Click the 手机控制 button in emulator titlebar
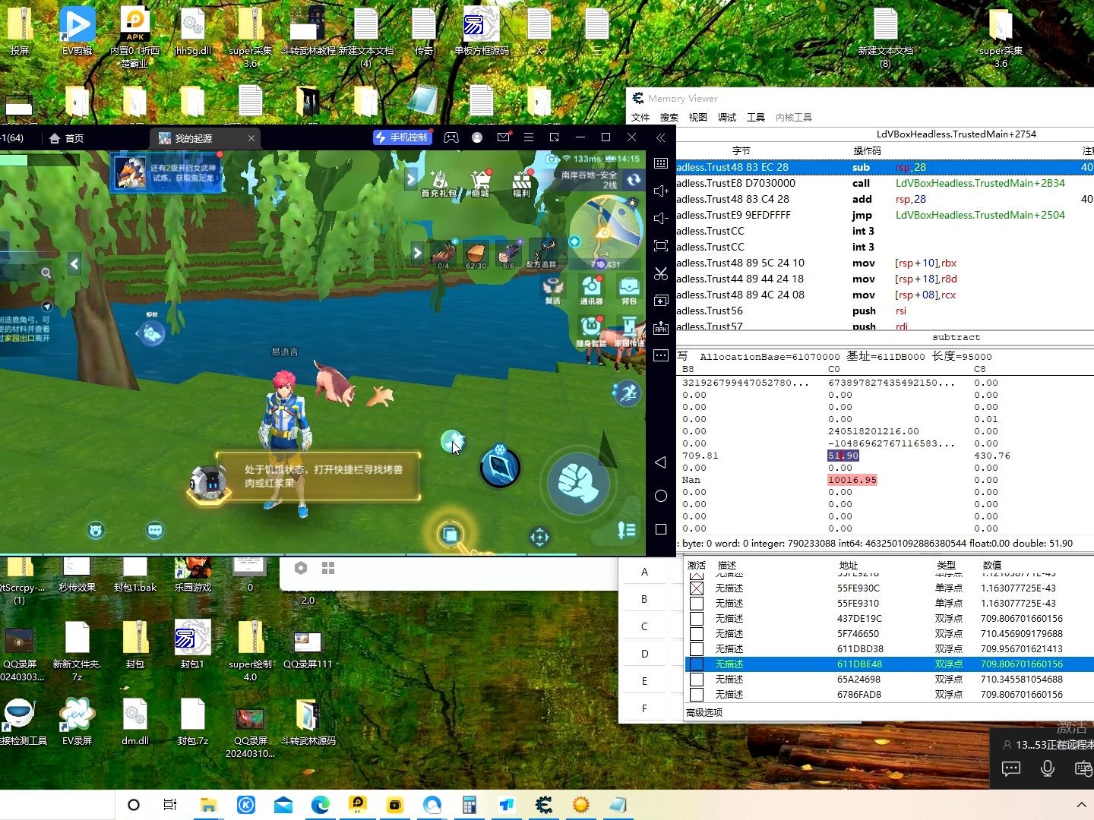 (403, 137)
